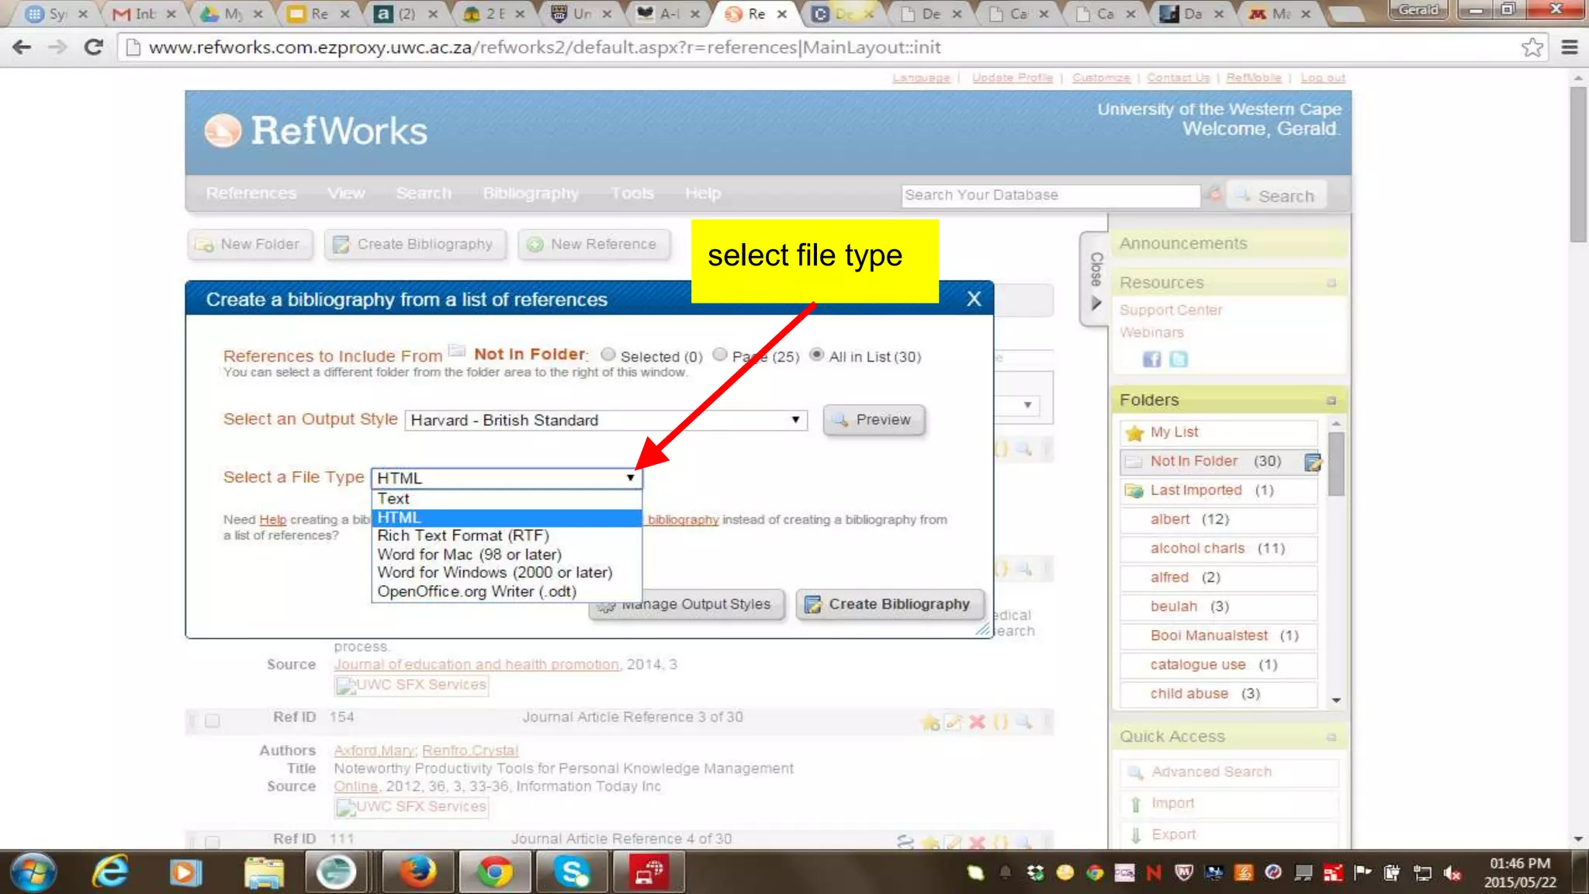Click the view magnifier icon for Ref ID 154

point(1024,722)
